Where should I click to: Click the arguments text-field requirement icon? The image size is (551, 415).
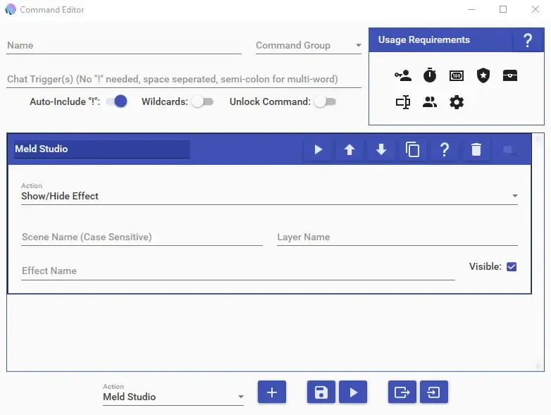(x=403, y=102)
